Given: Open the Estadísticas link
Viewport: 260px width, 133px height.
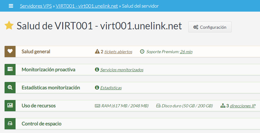Looking at the screenshot, I should 111,88.
